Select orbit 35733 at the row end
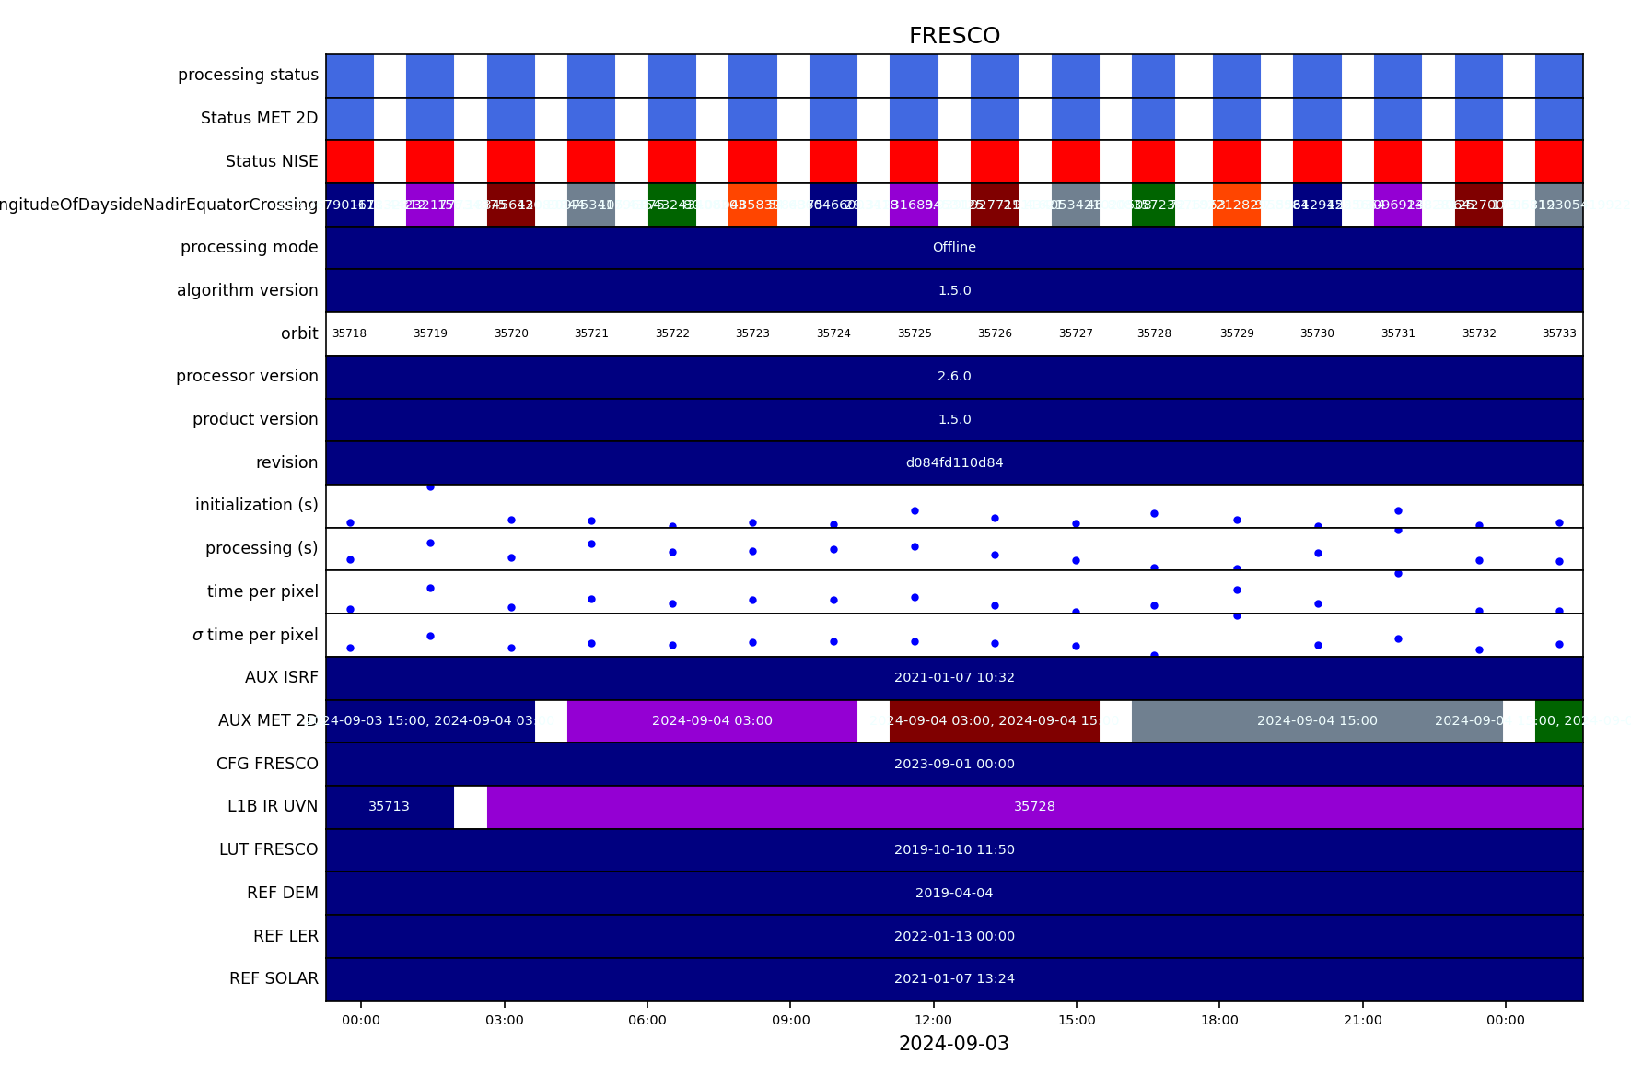The width and height of the screenshot is (1631, 1088). [1559, 333]
